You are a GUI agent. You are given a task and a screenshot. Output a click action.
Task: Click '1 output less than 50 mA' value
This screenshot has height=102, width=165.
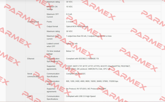pyautogui.click(x=89, y=36)
